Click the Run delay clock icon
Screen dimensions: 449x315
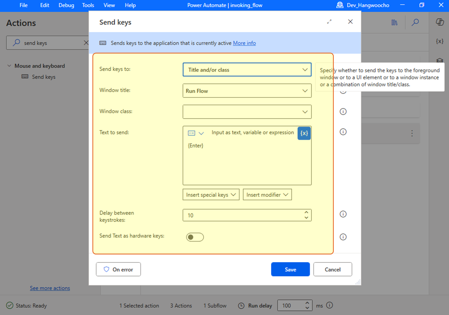pyautogui.click(x=241, y=305)
